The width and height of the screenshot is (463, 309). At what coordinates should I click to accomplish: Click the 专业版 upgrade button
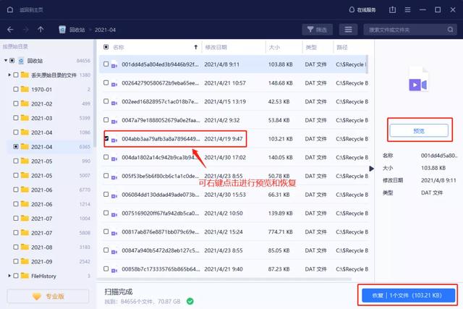coord(48,296)
